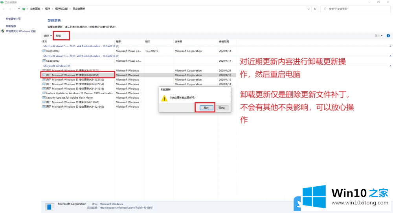The height and width of the screenshot is (213, 393).
Task: Open the view options dropdown arrow
Action: (x=381, y=35)
